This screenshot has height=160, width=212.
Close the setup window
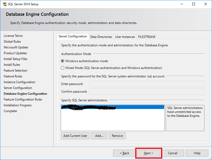tap(206, 4)
